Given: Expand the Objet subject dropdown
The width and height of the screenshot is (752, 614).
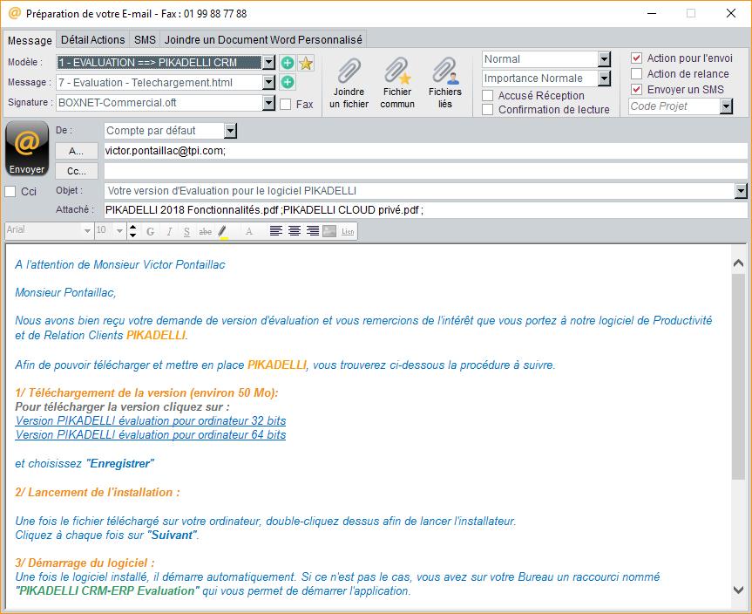Looking at the screenshot, I should [x=741, y=191].
